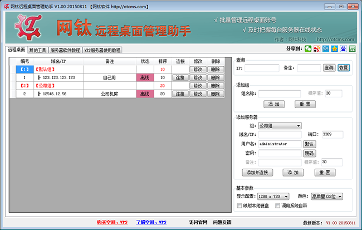
Task: Focus the 域名/IP input field
Action: point(280,134)
